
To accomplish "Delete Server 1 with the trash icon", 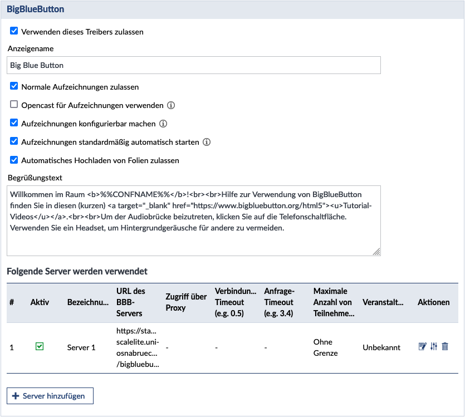I will tap(445, 347).
